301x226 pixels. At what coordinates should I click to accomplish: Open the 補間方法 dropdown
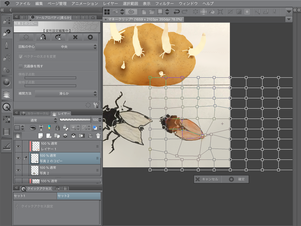pos(66,94)
